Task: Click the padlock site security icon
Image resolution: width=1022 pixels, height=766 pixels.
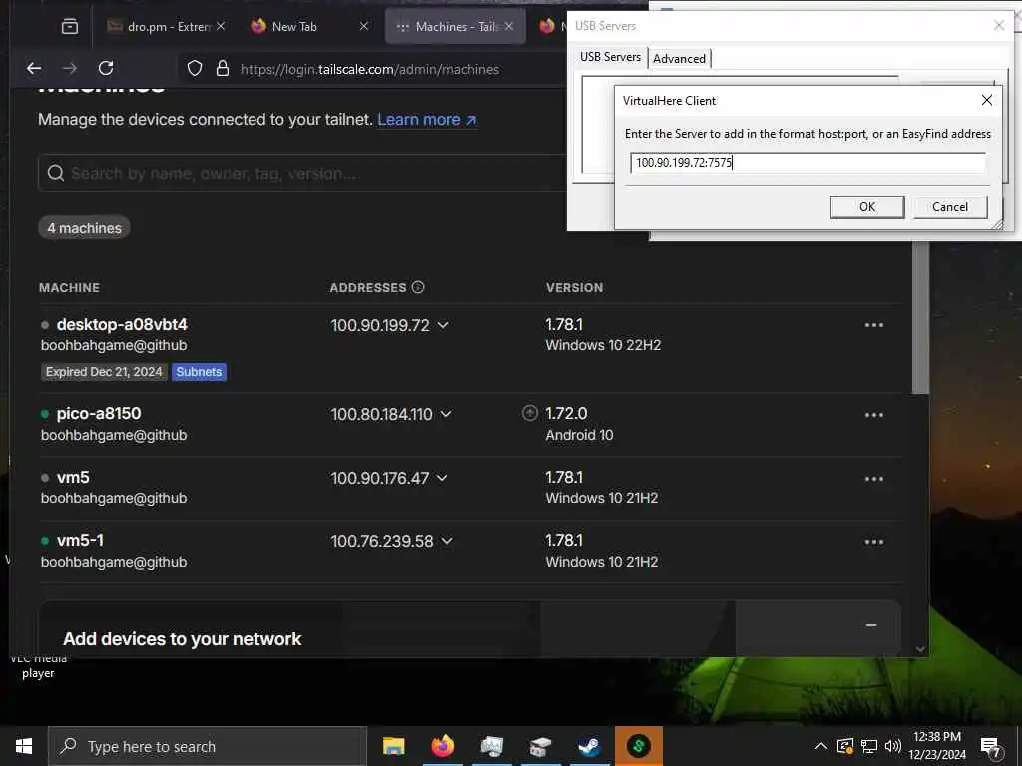Action: [223, 69]
